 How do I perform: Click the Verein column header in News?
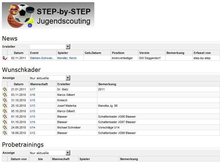tap(144, 53)
